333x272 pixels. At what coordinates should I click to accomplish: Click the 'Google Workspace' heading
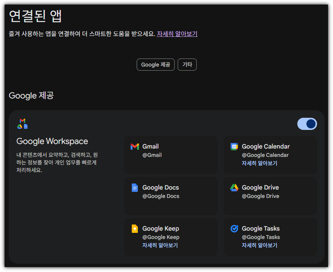click(x=52, y=141)
